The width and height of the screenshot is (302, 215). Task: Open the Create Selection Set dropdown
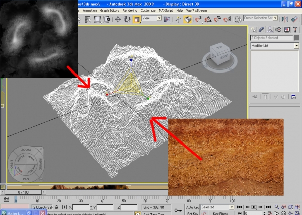point(260,18)
